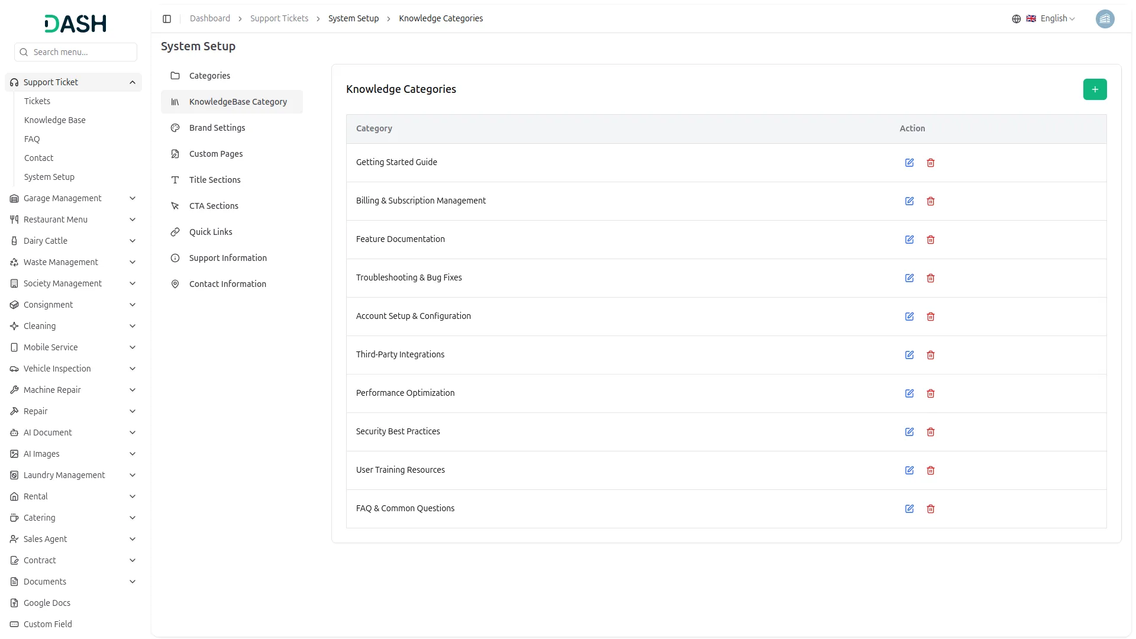Delete the Troubleshooting & Bug Fixes row
This screenshot has height=639, width=1136.
click(x=931, y=278)
